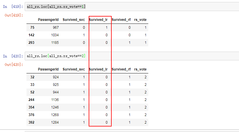Click rs_vote header in Out[420] table

tap(140, 69)
